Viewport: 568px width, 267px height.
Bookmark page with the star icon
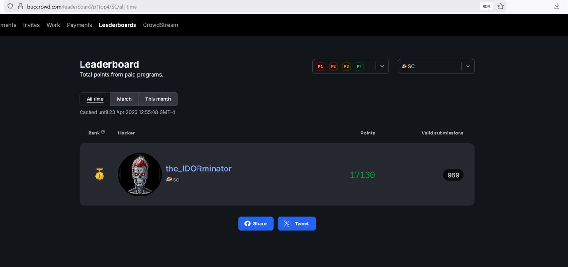click(501, 6)
